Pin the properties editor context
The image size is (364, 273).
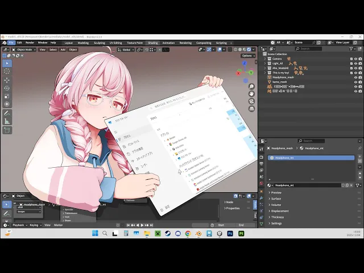(x=359, y=148)
